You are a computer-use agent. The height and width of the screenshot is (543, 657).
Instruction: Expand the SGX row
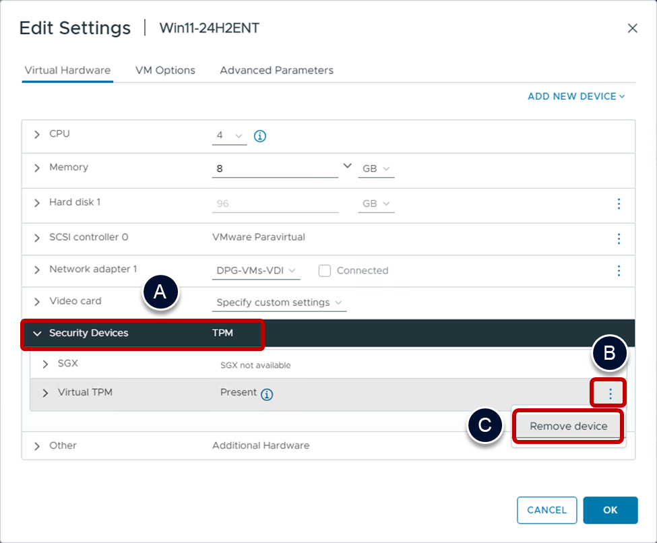46,364
